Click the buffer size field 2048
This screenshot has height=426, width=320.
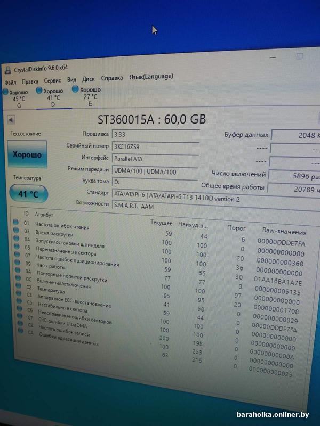295,135
